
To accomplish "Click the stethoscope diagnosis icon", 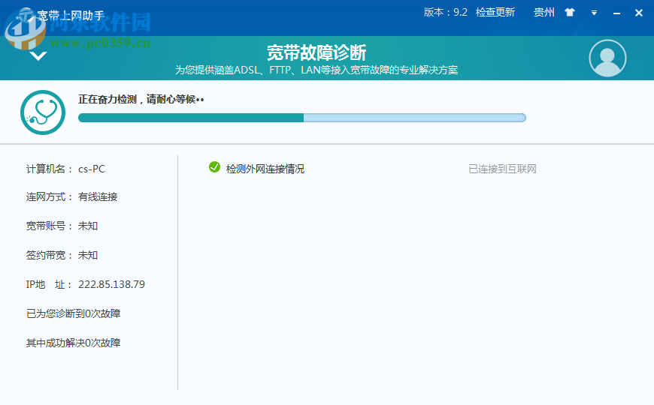I will (43, 112).
